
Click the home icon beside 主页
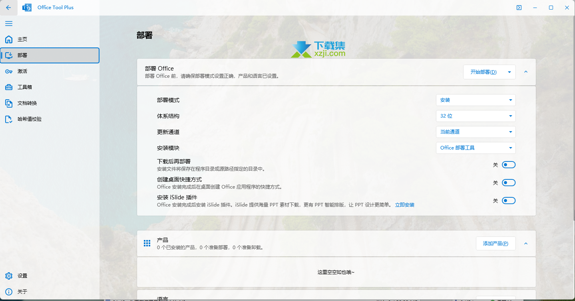[9, 39]
